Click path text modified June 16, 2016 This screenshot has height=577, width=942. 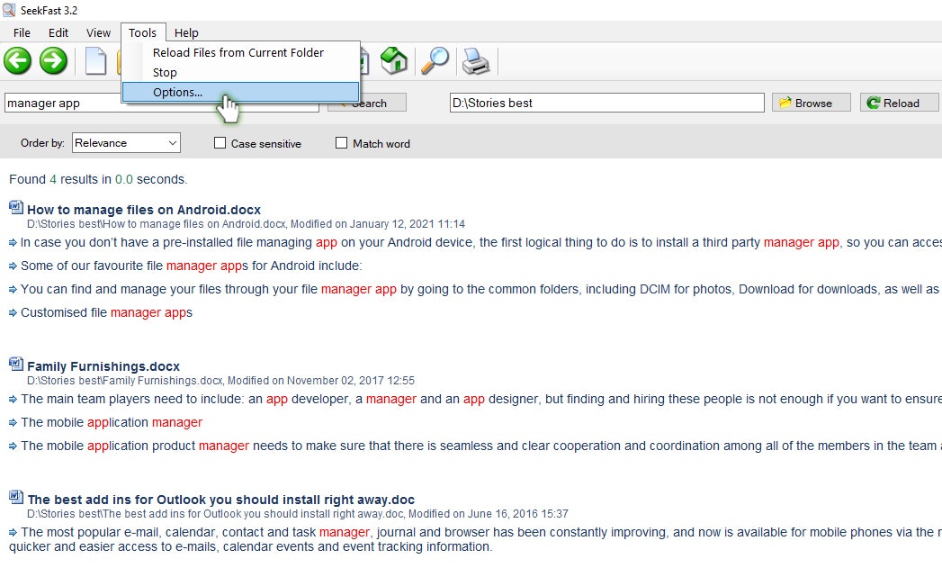coord(298,514)
